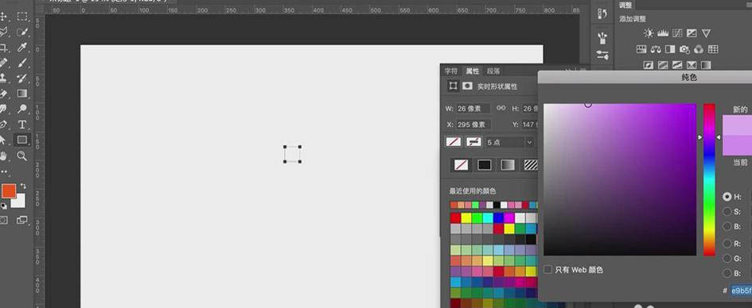The image size is (752, 308).
Task: Open the 调整 panel tab
Action: point(625,5)
